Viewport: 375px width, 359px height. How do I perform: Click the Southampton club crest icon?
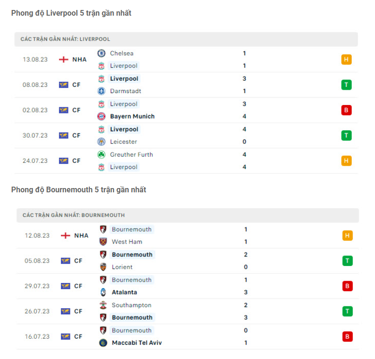click(x=103, y=305)
